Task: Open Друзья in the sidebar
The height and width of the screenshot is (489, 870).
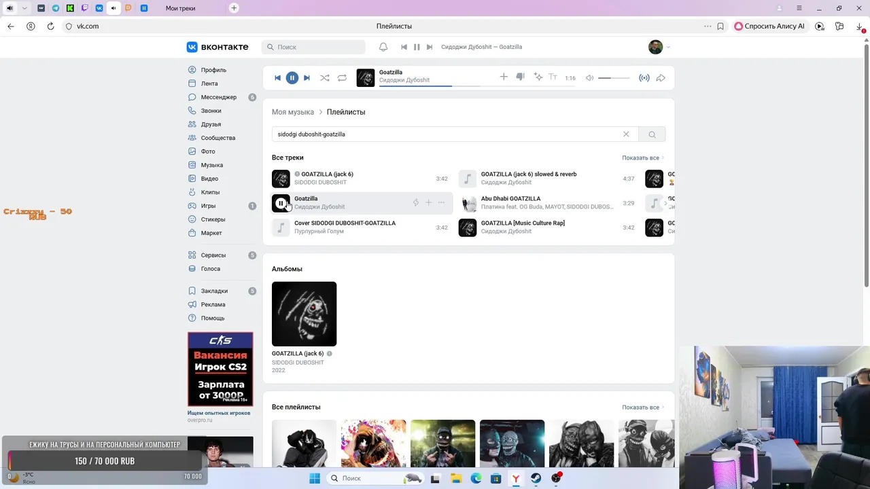Action: (211, 124)
